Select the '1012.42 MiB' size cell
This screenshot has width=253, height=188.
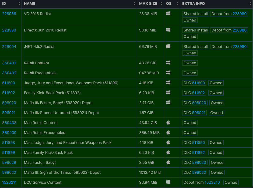150,172
